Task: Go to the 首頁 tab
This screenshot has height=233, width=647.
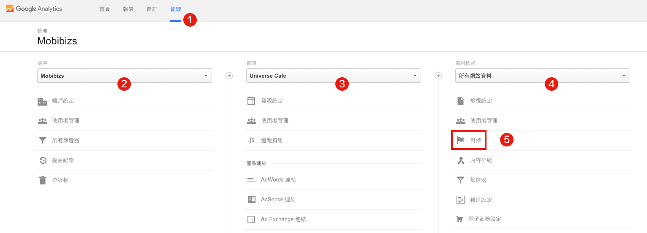Action: [105, 9]
